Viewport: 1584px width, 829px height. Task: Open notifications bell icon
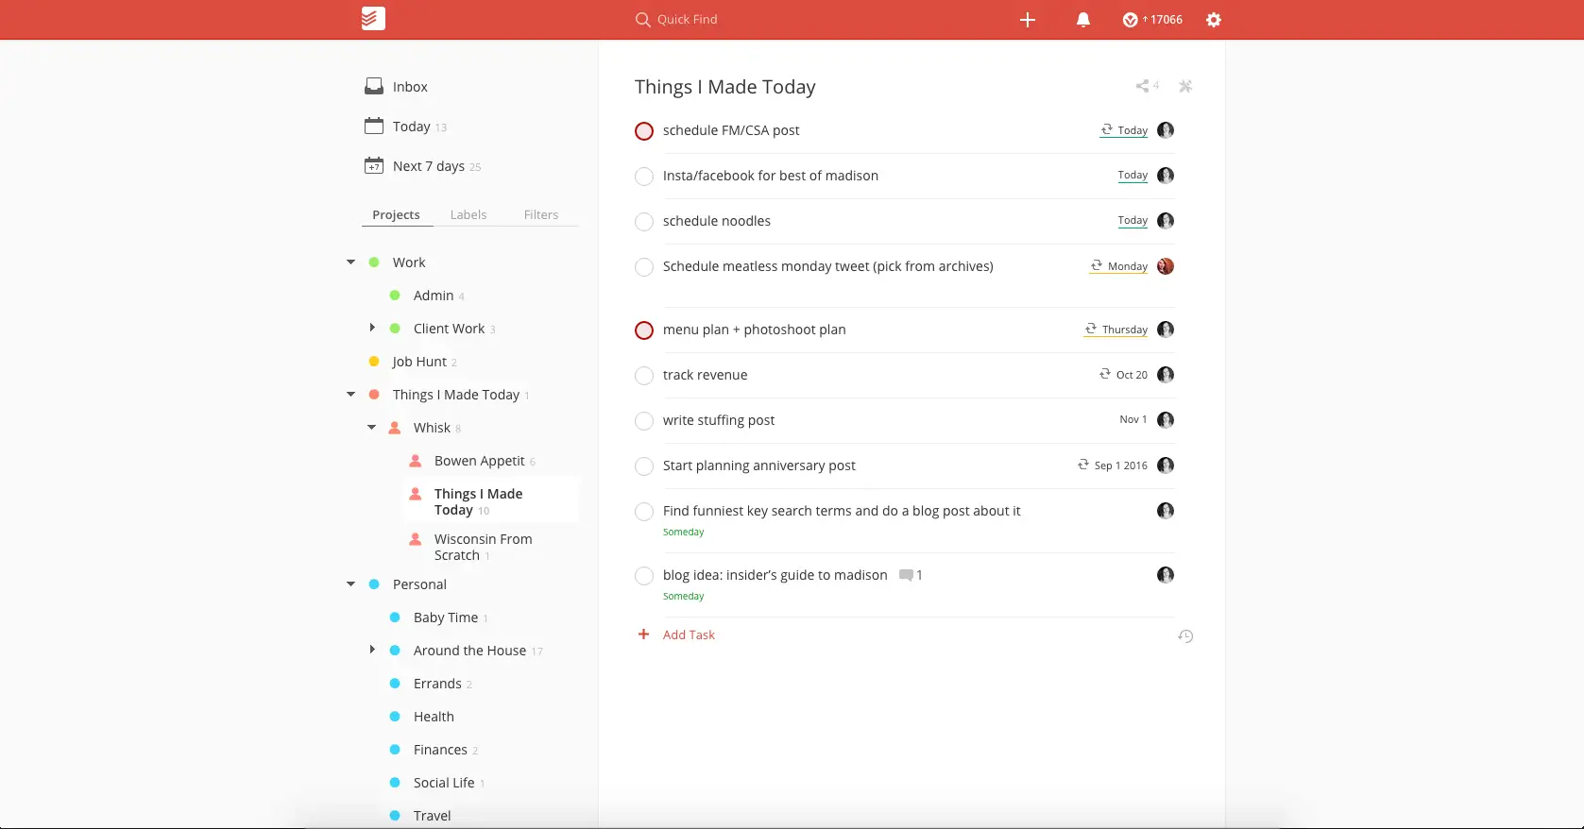[x=1083, y=20]
